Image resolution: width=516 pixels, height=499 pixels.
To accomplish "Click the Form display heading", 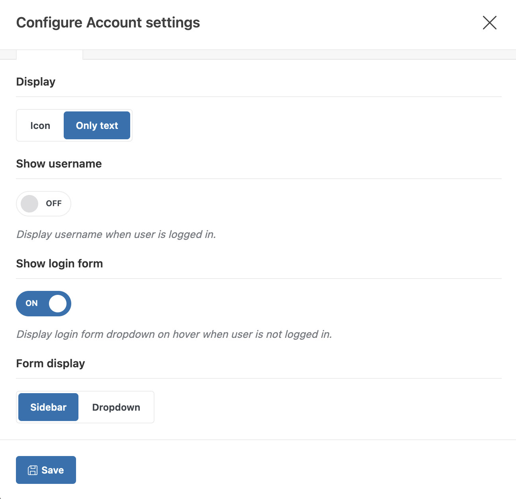I will click(51, 364).
